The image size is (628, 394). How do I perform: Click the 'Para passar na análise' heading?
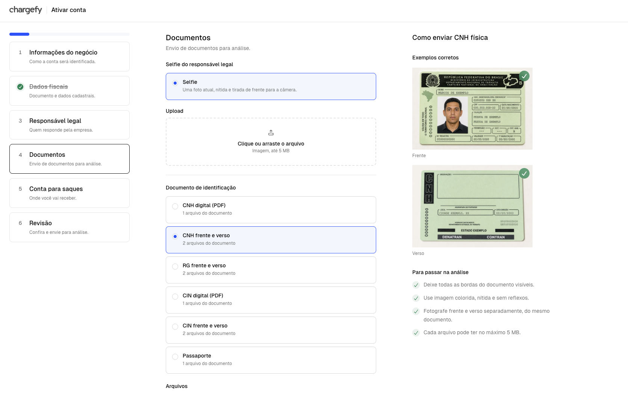coord(440,272)
